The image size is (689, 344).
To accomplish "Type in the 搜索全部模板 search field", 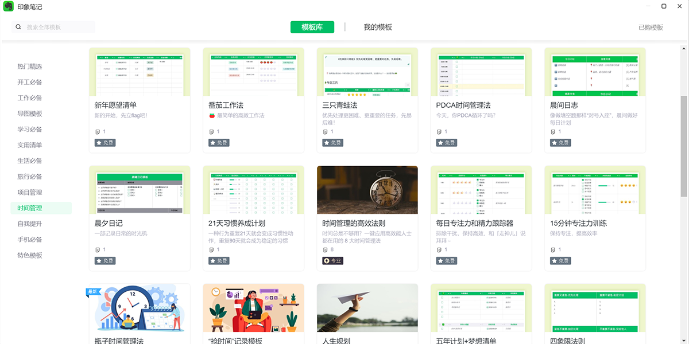I will [57, 27].
